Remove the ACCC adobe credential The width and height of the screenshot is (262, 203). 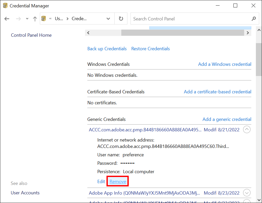pyautogui.click(x=118, y=182)
